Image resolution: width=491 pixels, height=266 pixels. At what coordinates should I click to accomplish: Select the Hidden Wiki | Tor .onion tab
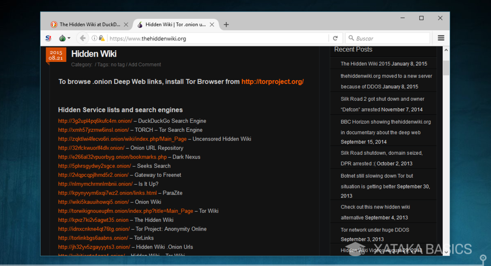tap(175, 24)
